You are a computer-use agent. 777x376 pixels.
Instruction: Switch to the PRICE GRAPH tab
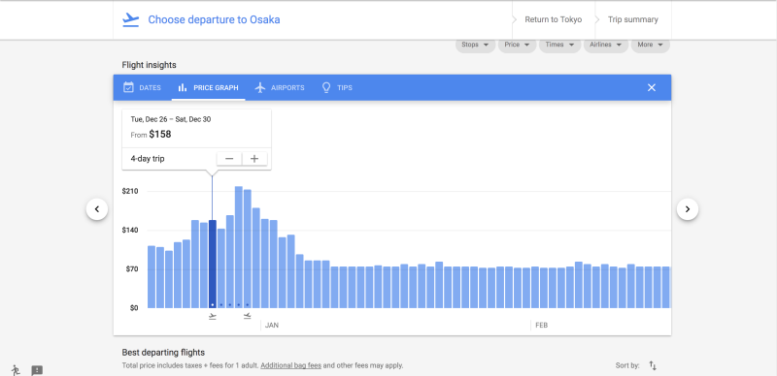point(208,87)
